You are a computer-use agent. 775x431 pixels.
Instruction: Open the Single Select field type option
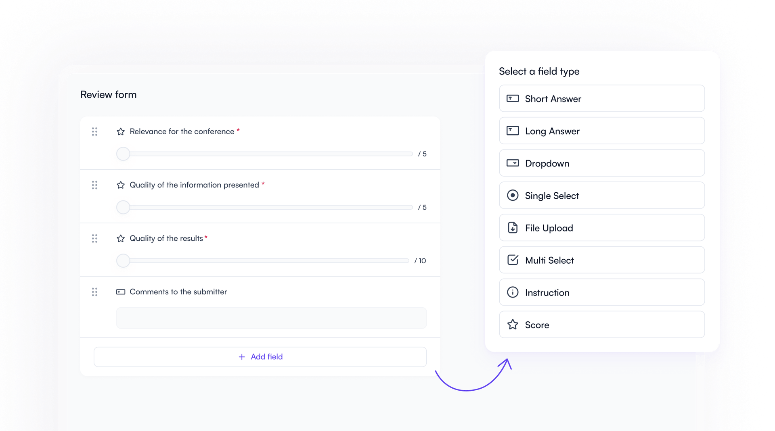(x=601, y=195)
